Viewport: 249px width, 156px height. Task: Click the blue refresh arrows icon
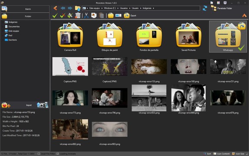coord(205,8)
